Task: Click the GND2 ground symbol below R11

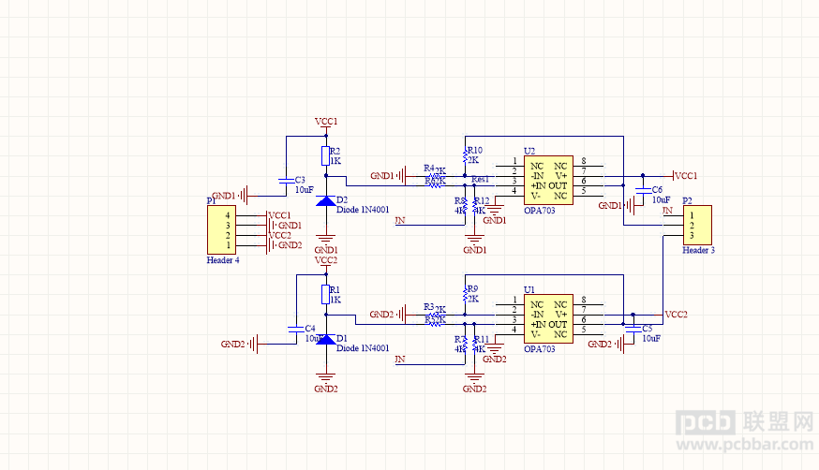Action: tap(475, 378)
